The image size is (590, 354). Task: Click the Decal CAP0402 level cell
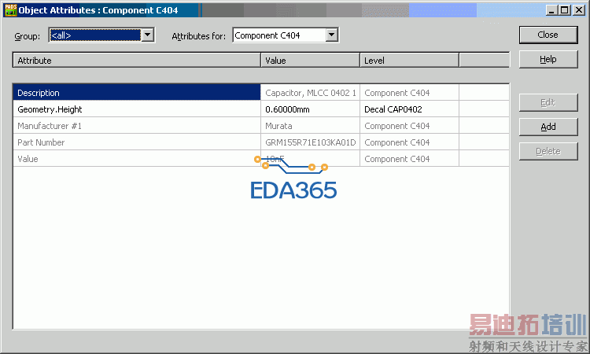tap(409, 109)
